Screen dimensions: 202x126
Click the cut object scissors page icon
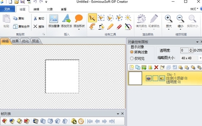pyautogui.click(x=162, y=67)
